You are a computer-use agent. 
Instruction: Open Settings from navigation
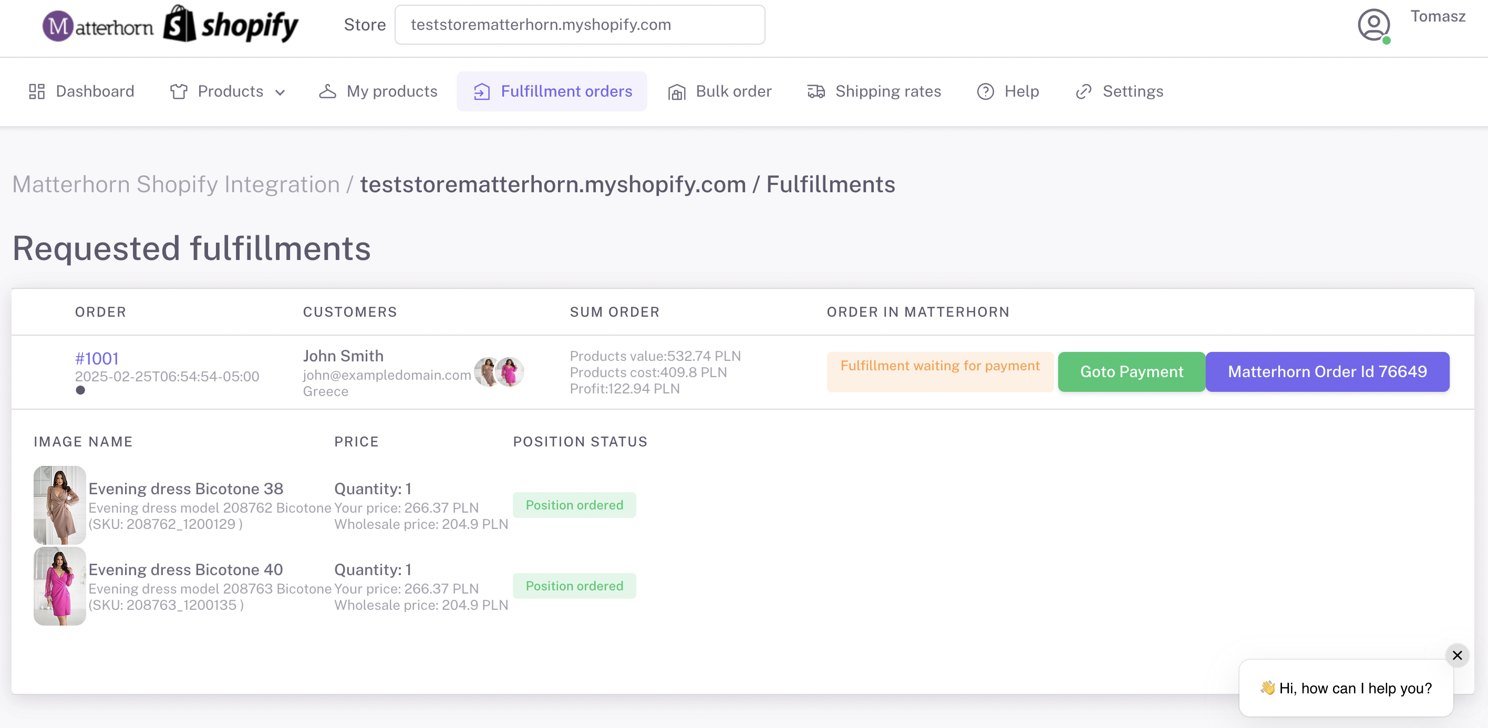click(x=1120, y=91)
